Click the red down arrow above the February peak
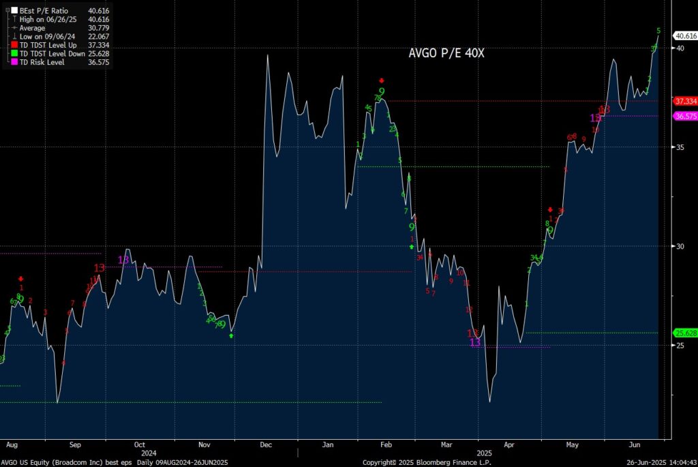The width and height of the screenshot is (698, 467). point(382,80)
